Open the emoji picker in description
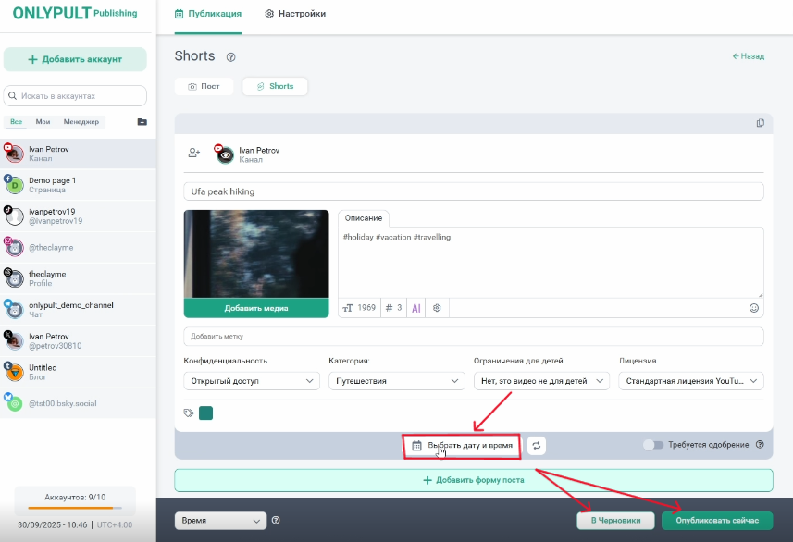 [753, 308]
